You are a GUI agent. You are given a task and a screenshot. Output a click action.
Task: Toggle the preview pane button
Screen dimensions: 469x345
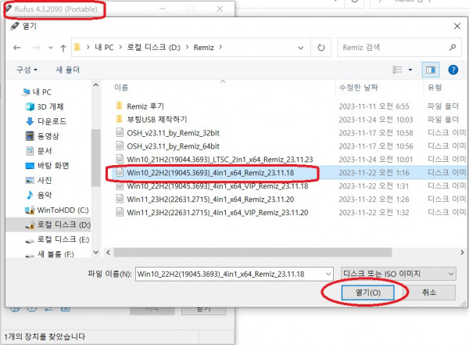point(431,70)
